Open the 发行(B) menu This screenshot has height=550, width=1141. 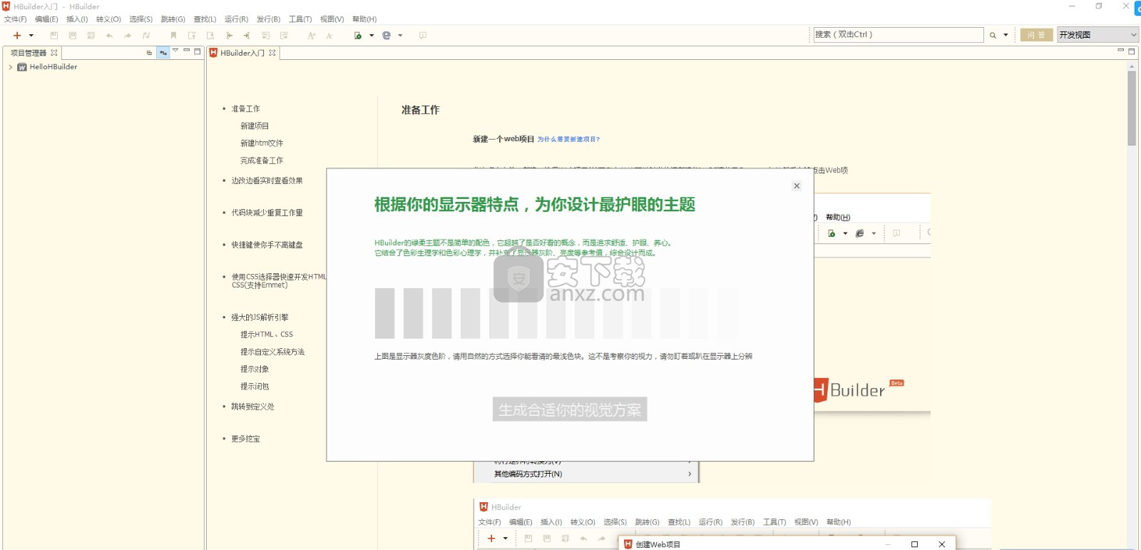(x=268, y=19)
